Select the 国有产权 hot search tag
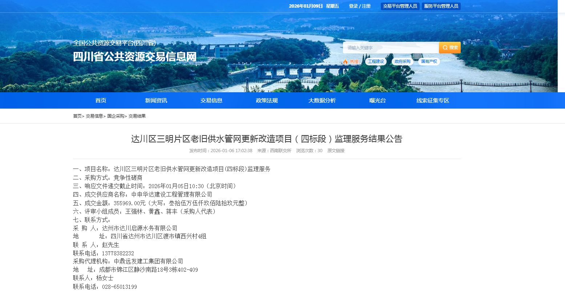 point(429,61)
